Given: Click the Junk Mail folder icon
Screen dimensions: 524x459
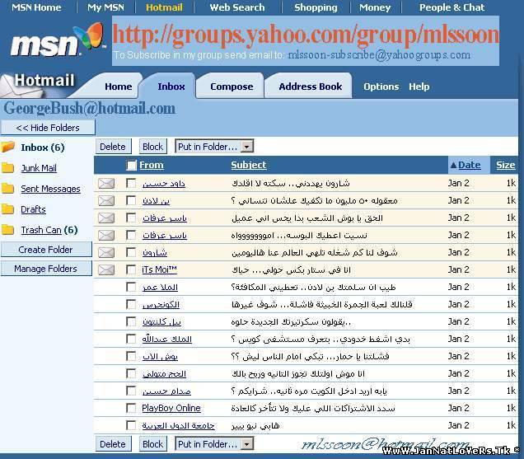Looking at the screenshot, I should pos(7,168).
